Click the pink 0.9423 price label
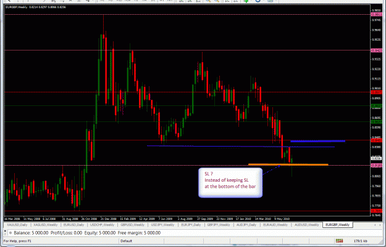Viewport: 386px width, 247px height. 376,51
